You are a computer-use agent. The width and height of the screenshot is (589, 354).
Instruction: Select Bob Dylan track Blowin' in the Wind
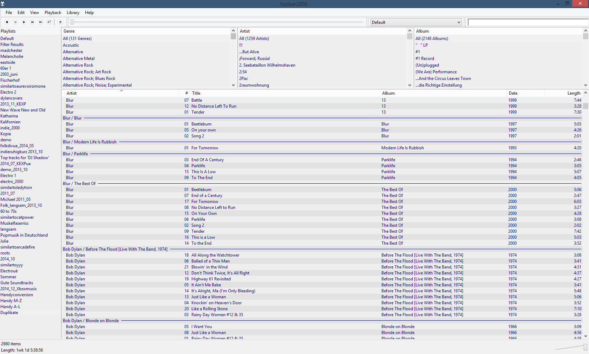322,267
